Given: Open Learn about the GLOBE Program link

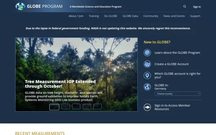Looking at the screenshot, I should click(x=177, y=53).
